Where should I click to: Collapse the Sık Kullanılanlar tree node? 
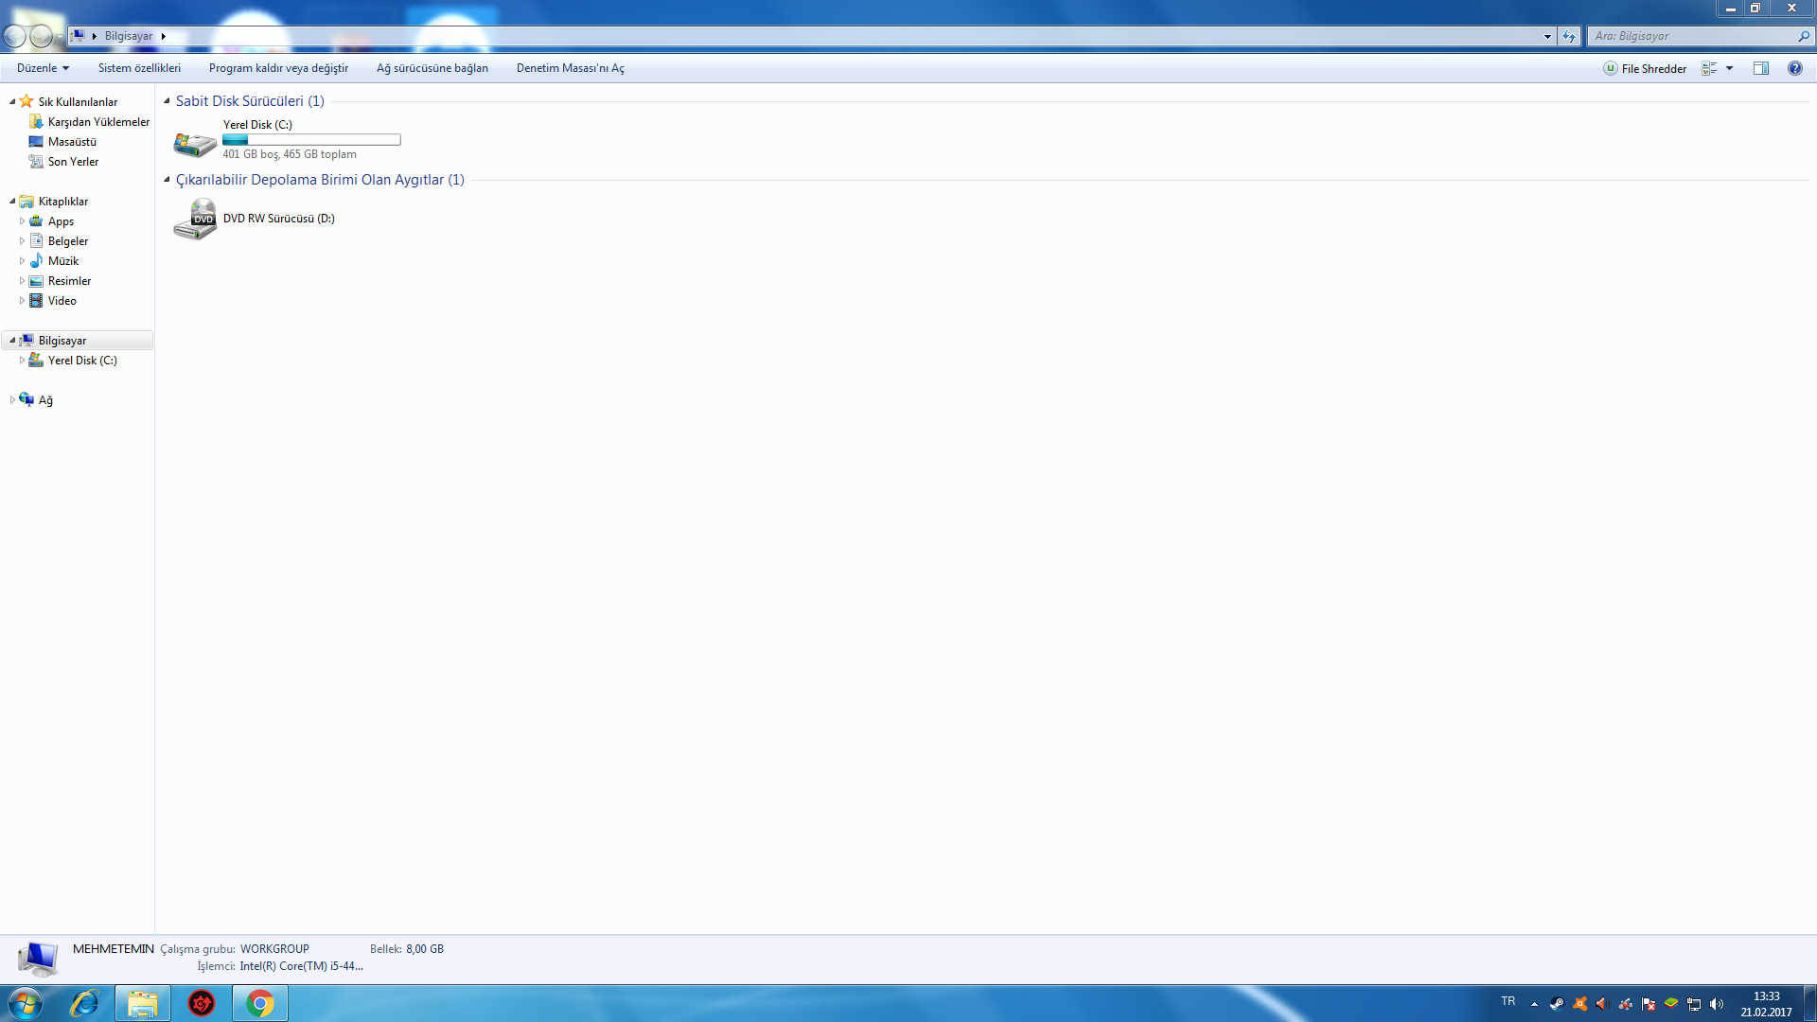12,102
